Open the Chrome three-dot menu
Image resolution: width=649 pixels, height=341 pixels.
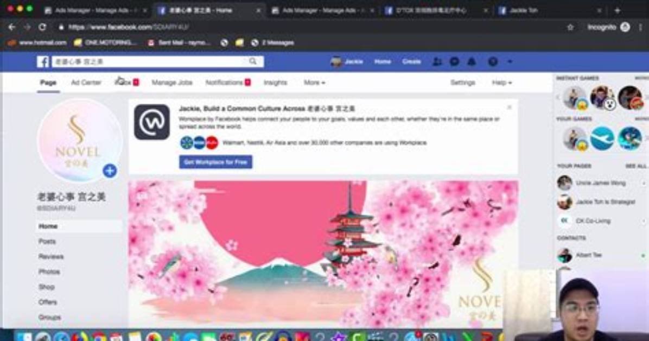[641, 27]
